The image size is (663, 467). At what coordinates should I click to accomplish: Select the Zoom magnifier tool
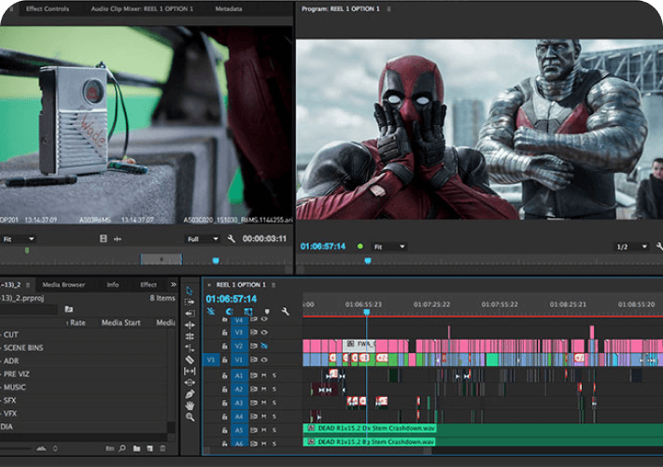190,417
